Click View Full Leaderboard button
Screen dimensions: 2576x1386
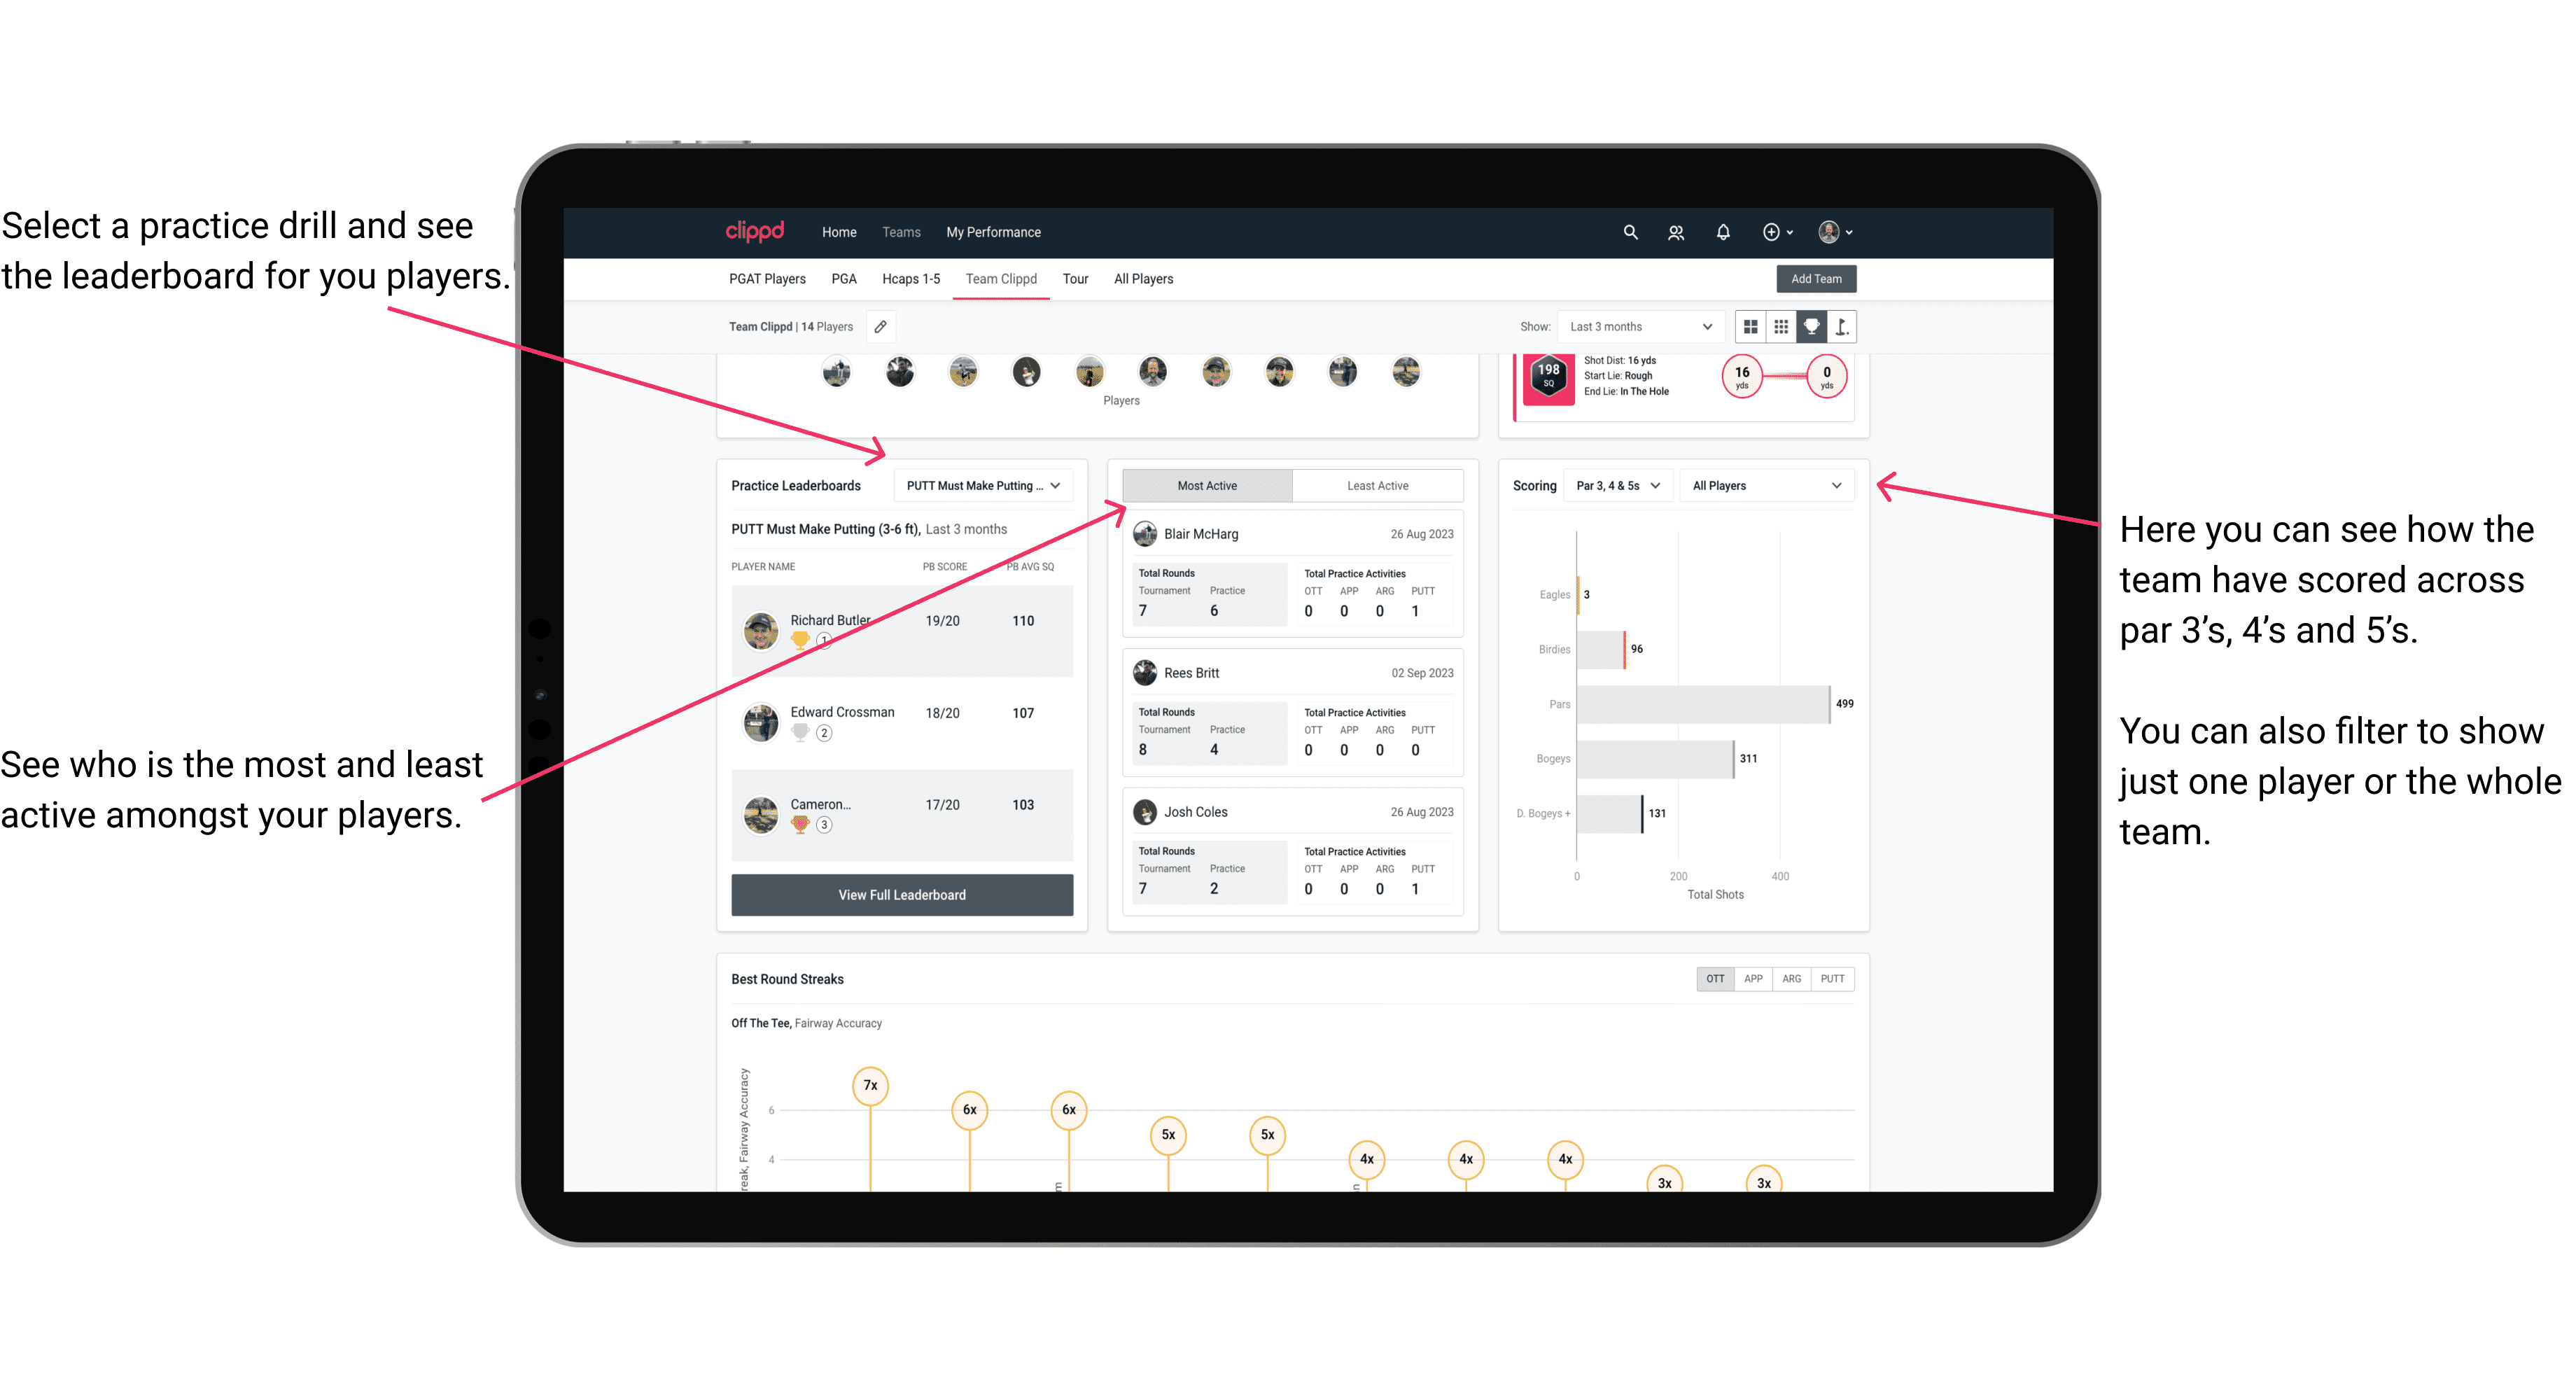pos(901,895)
